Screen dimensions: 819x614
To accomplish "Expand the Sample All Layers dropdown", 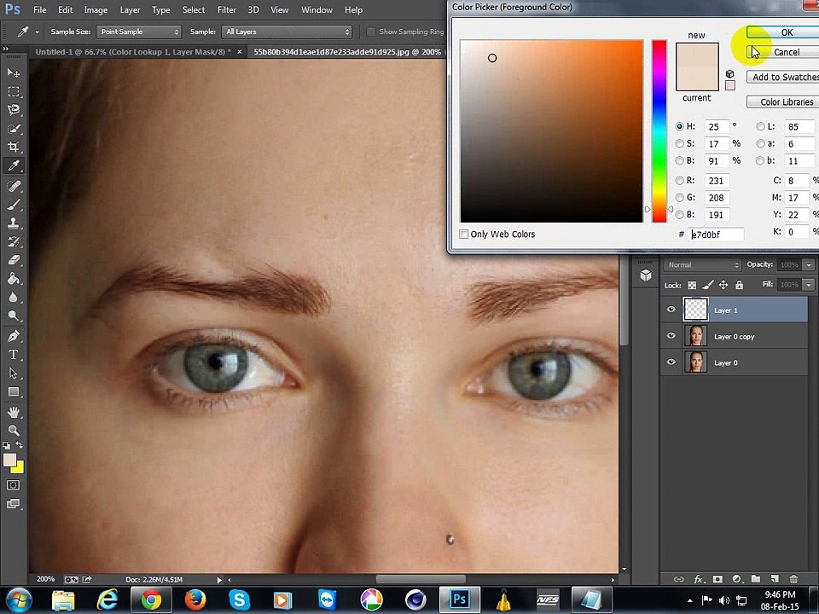I will pos(287,32).
